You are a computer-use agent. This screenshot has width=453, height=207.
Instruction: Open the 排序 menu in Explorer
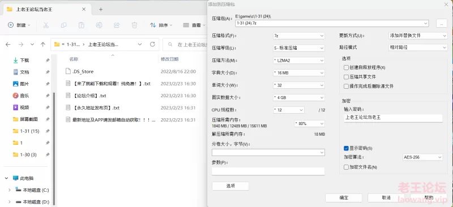pos(161,25)
